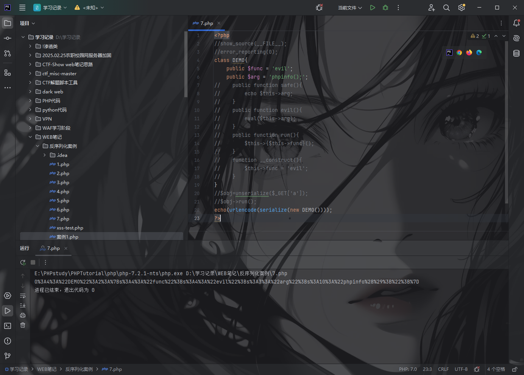524x375 pixels.
Task: Change UTF-8 file encoding
Action: (x=461, y=369)
